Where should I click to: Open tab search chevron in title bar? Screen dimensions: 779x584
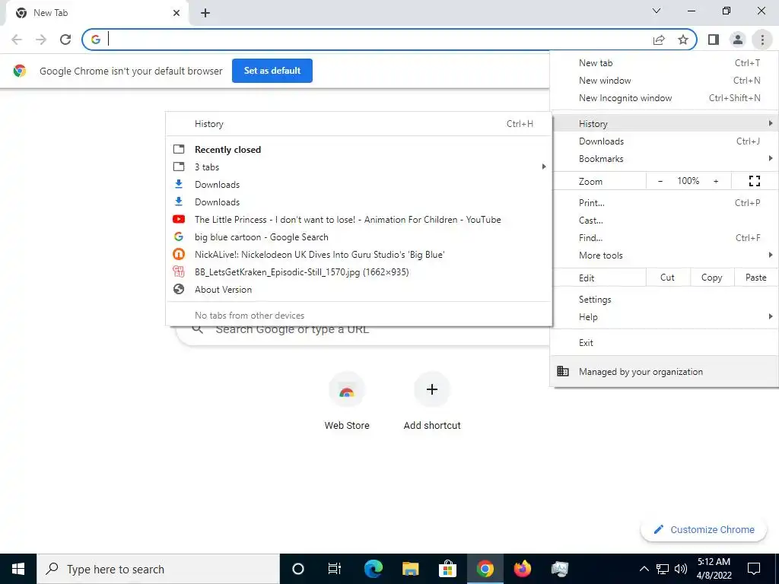pyautogui.click(x=657, y=11)
